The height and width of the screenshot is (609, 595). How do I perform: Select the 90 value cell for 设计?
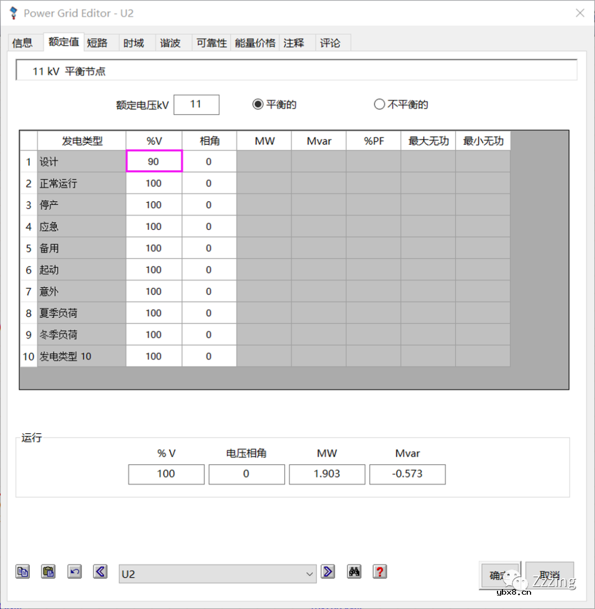click(x=154, y=161)
